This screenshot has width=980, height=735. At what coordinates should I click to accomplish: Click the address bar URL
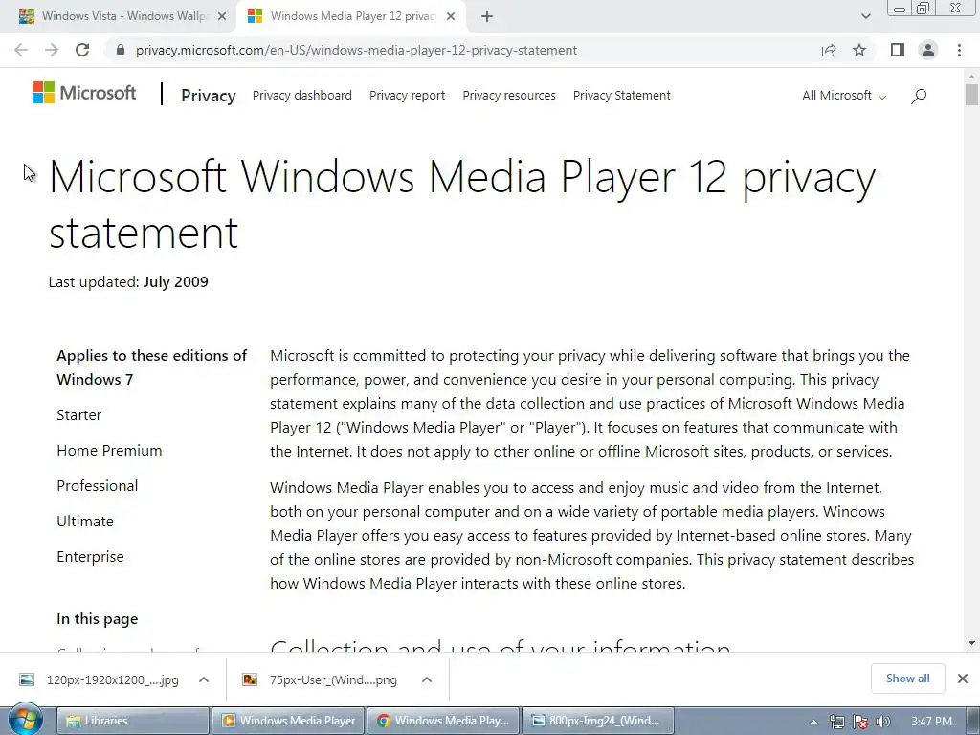pos(356,50)
